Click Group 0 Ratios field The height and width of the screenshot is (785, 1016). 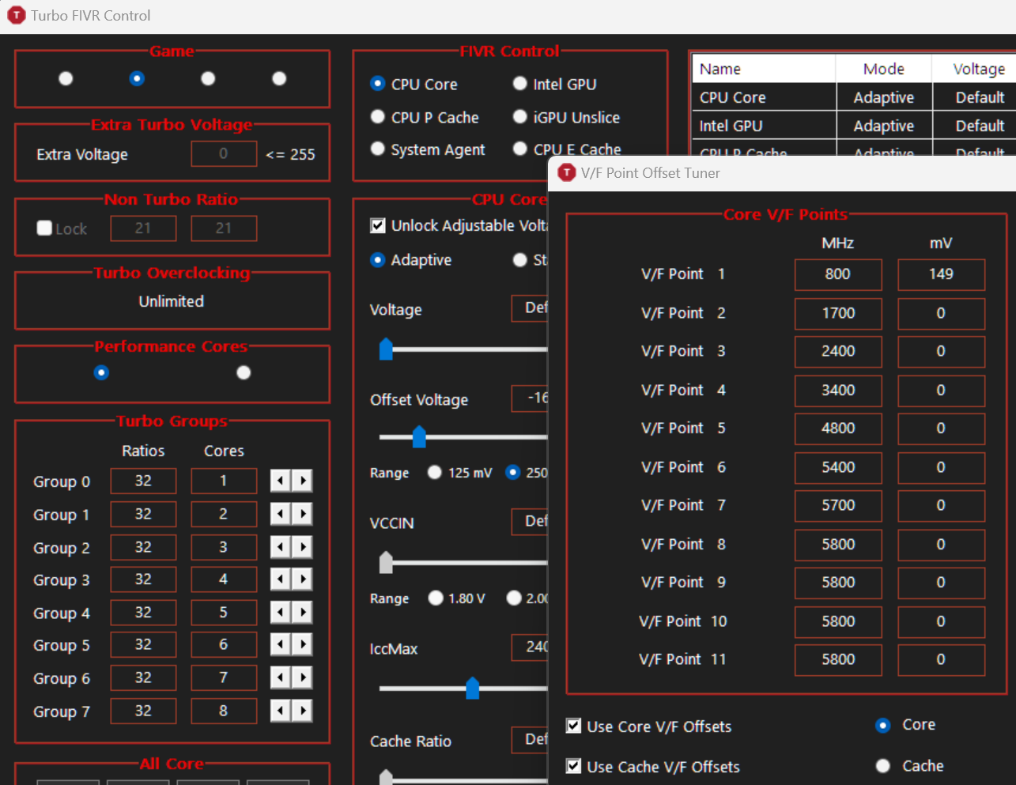click(x=143, y=481)
